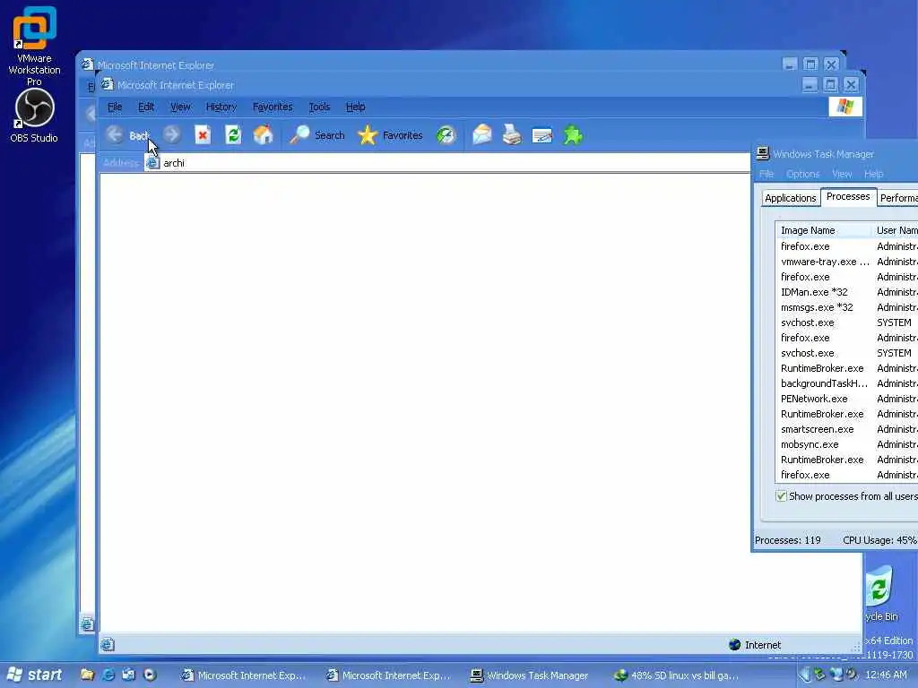This screenshot has height=688, width=918.
Task: Refresh the page with green arrows icon
Action: (233, 135)
